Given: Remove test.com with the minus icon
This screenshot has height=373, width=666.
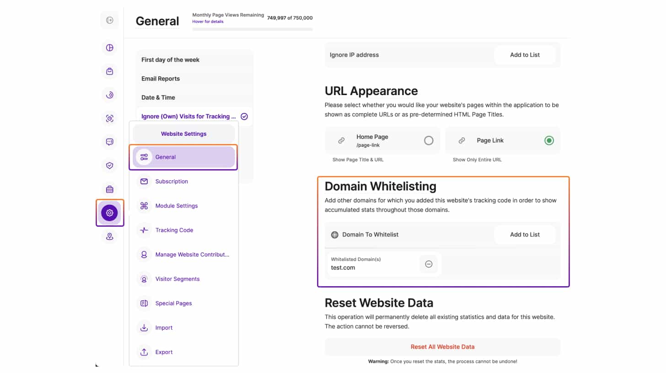Looking at the screenshot, I should [x=429, y=264].
